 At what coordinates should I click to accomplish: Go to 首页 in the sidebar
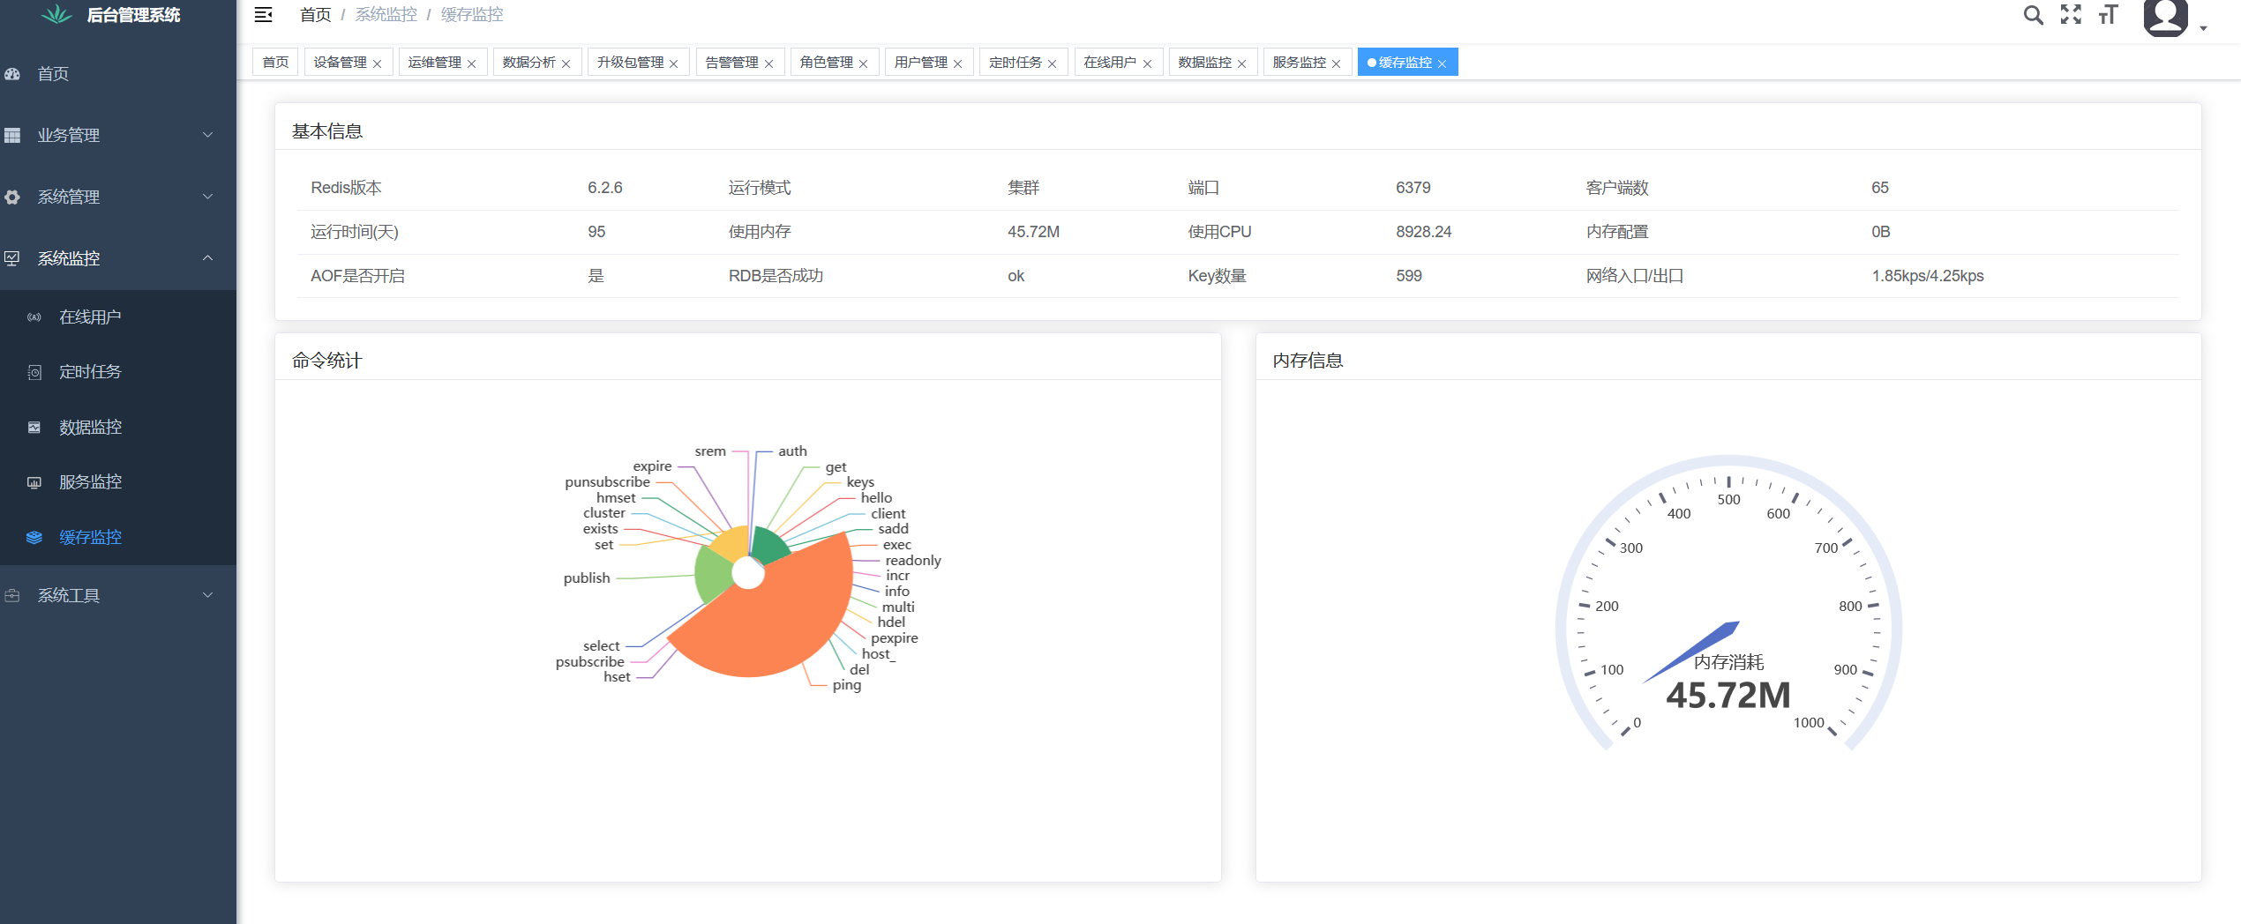(118, 74)
